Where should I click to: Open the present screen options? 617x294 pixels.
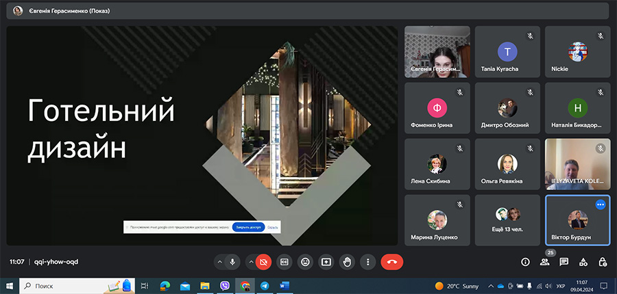(326, 262)
